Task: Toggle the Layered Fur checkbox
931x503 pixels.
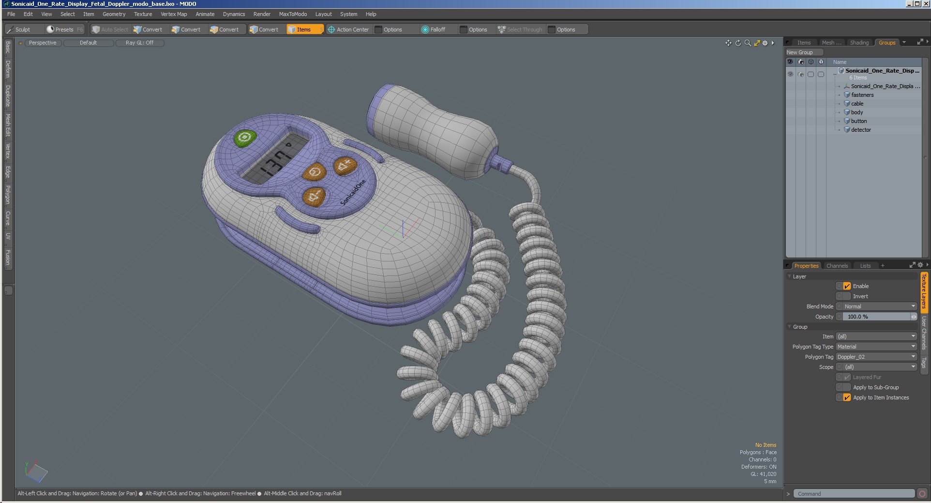Action: click(847, 377)
